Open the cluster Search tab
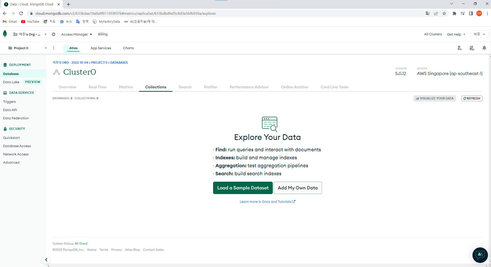Viewport: 491px width, 267px height. point(185,87)
